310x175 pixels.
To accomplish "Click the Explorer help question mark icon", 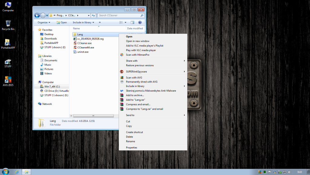I will (140, 22).
